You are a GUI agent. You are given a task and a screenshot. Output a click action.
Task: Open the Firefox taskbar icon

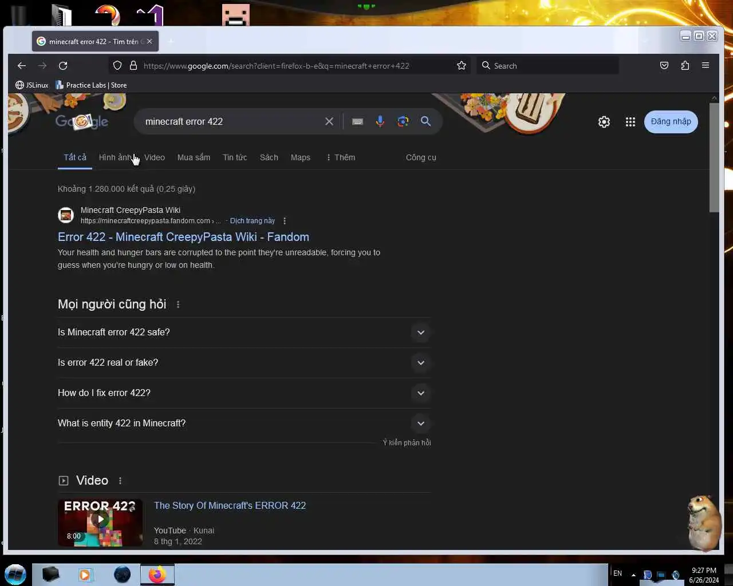point(157,575)
